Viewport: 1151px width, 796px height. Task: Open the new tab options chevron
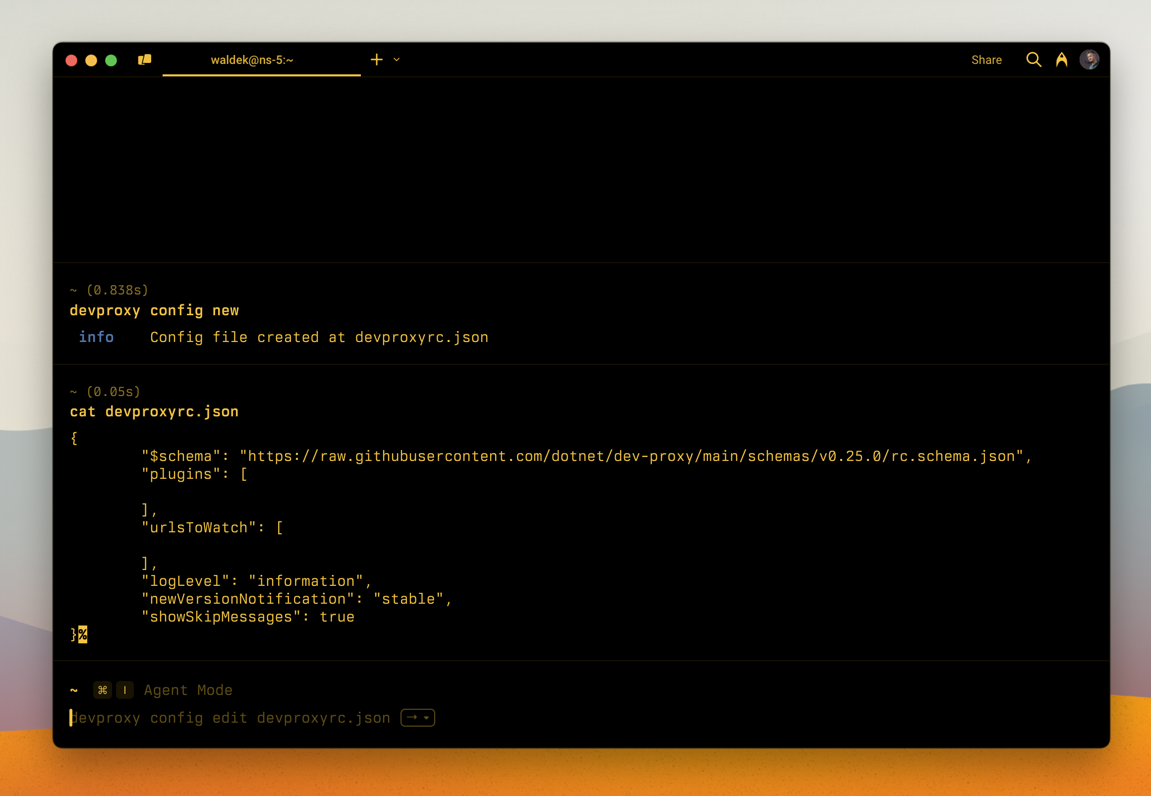396,59
